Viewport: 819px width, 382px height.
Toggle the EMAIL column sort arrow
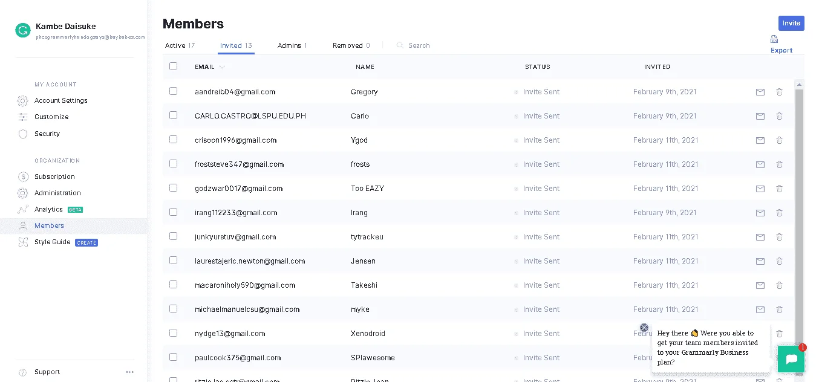(x=222, y=67)
